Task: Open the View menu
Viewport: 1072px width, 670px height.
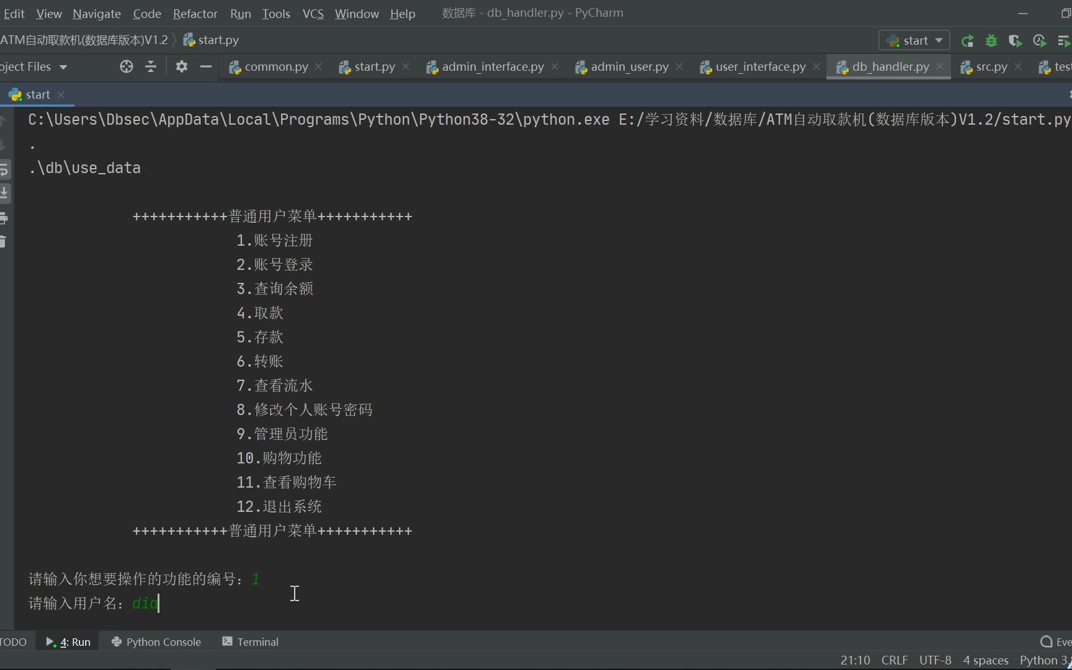Action: click(49, 14)
